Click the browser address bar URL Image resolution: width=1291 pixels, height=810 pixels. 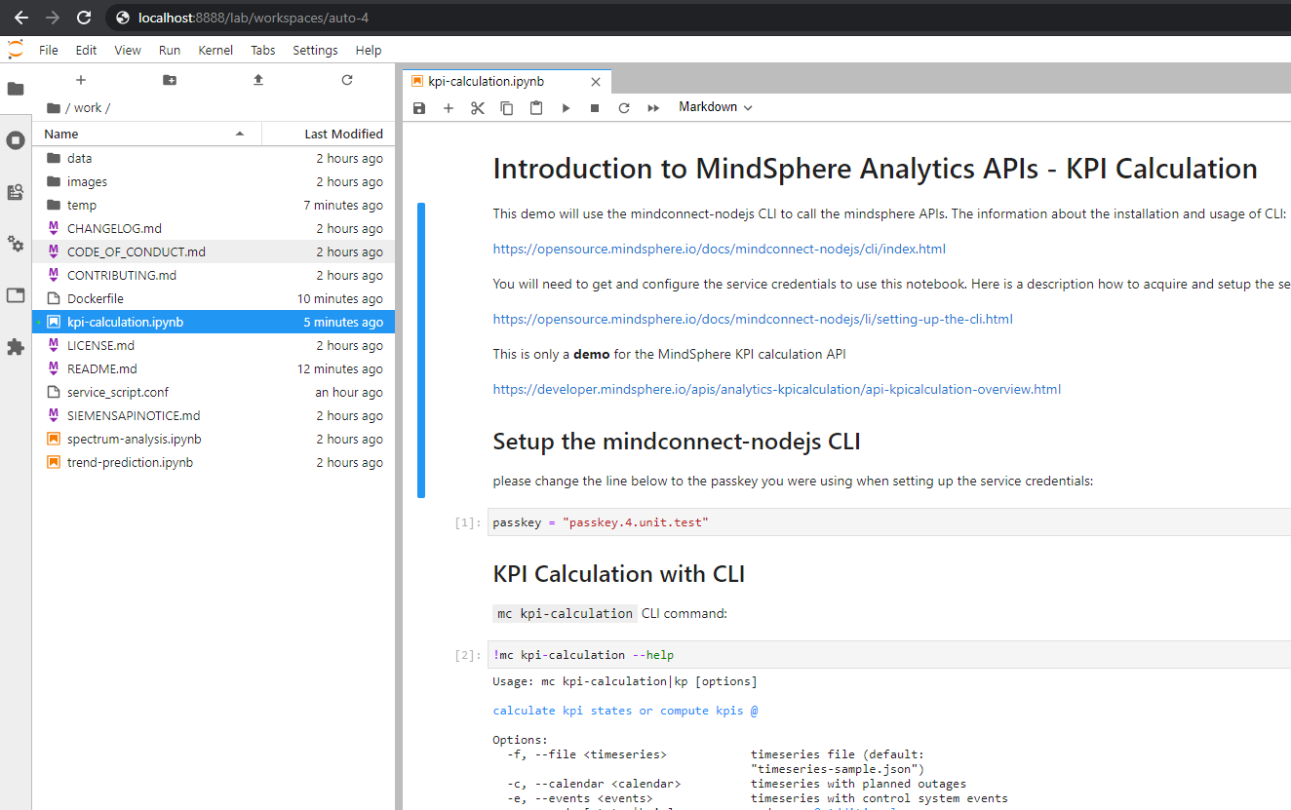click(x=254, y=18)
